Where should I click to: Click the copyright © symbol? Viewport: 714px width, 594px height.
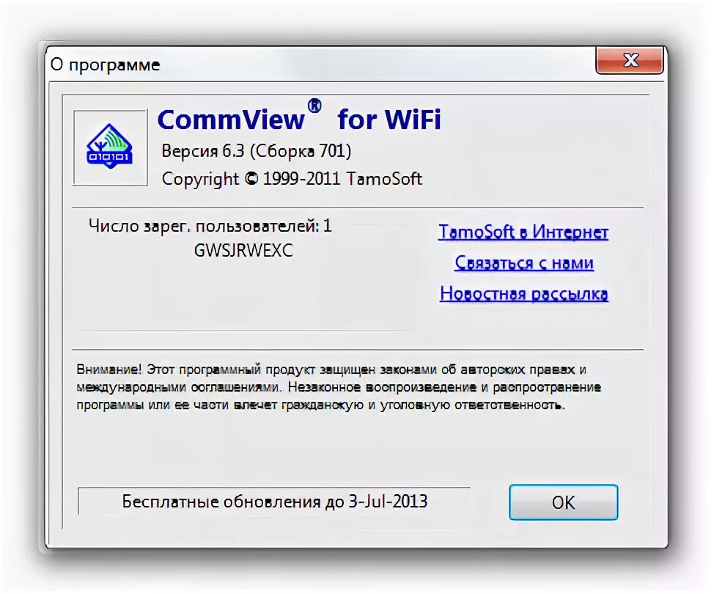[251, 178]
